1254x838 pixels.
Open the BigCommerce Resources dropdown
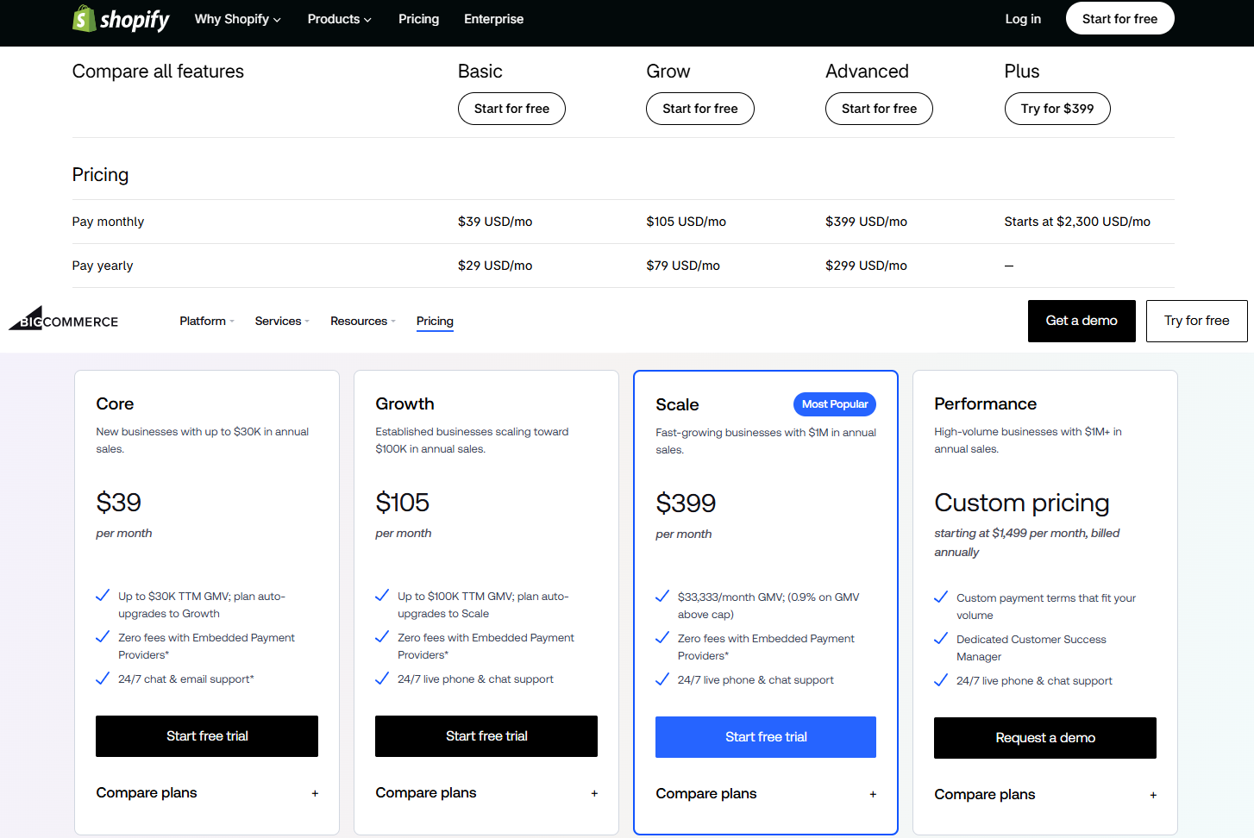(363, 321)
